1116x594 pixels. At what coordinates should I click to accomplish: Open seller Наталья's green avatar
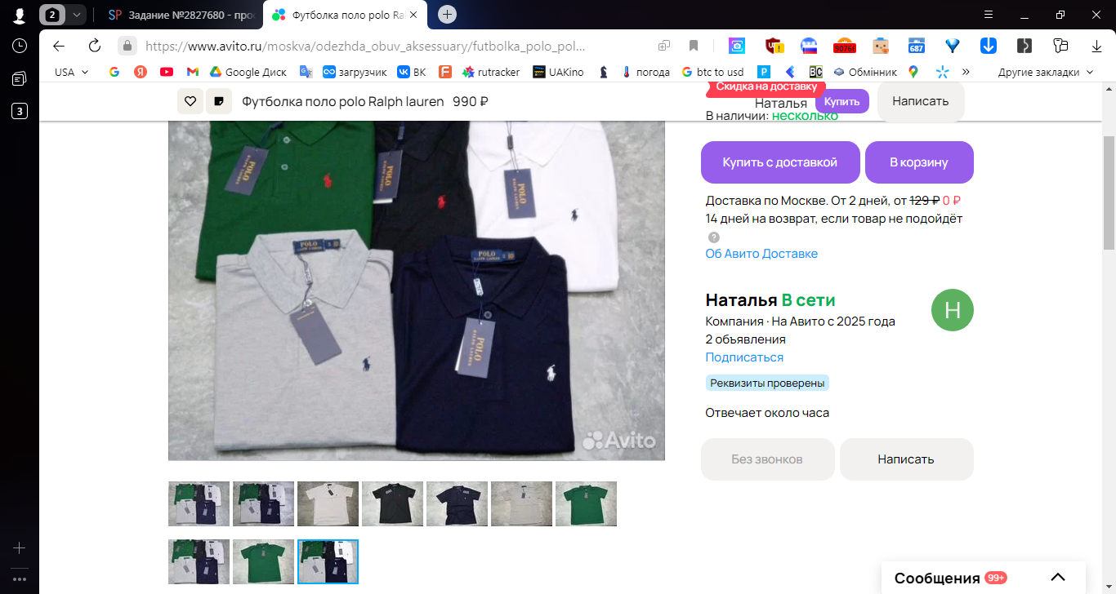[953, 310]
